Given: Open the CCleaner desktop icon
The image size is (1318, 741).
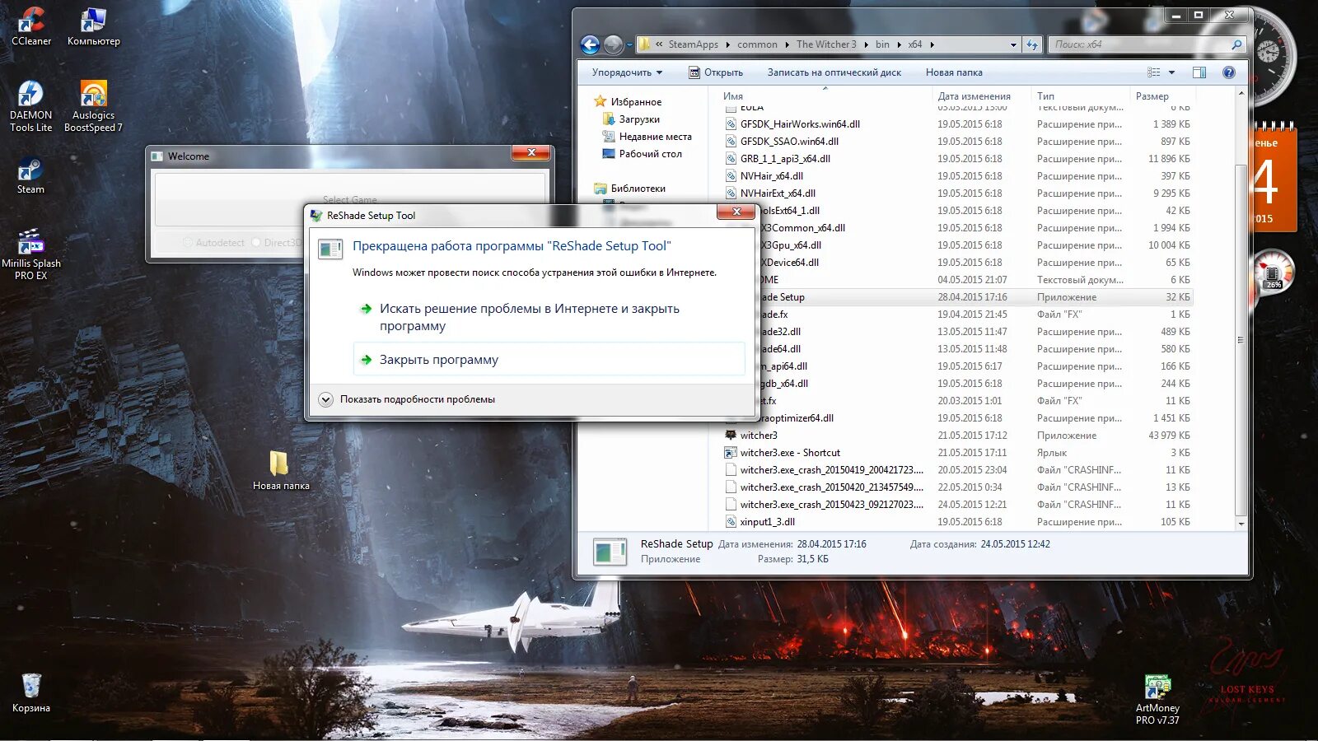Looking at the screenshot, I should 31,26.
